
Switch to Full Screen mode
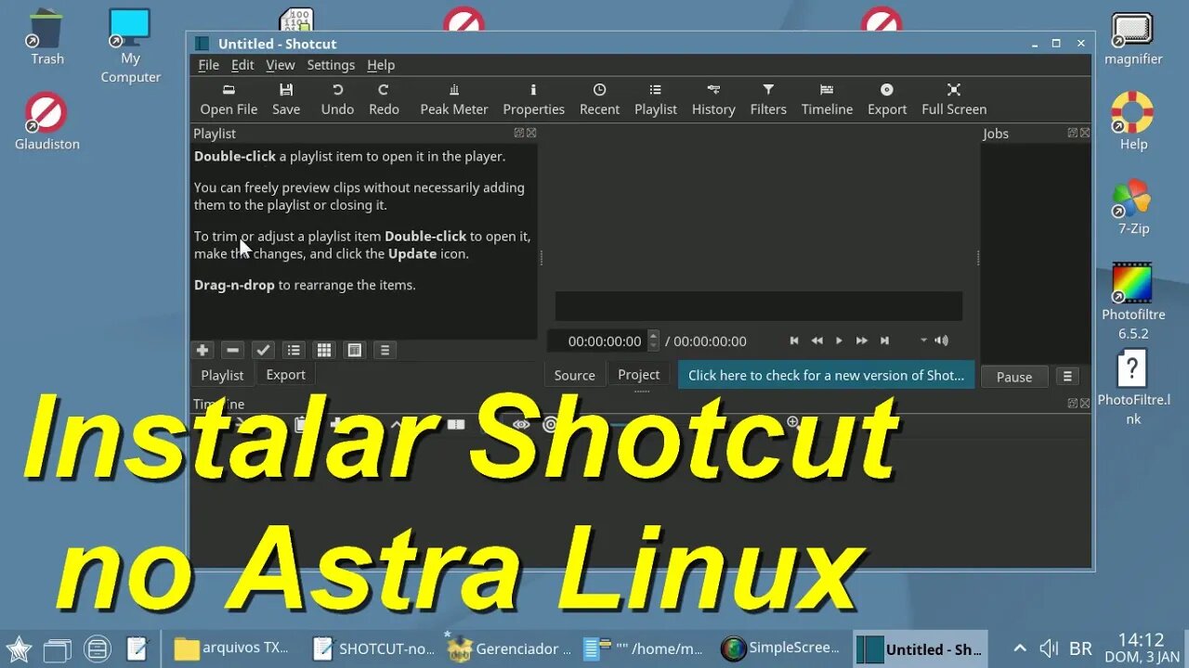pyautogui.click(x=954, y=99)
